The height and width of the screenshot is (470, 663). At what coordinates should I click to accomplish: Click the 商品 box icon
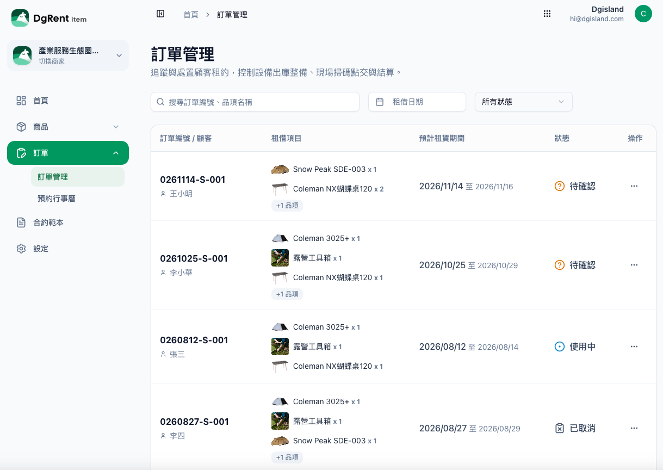pyautogui.click(x=21, y=127)
